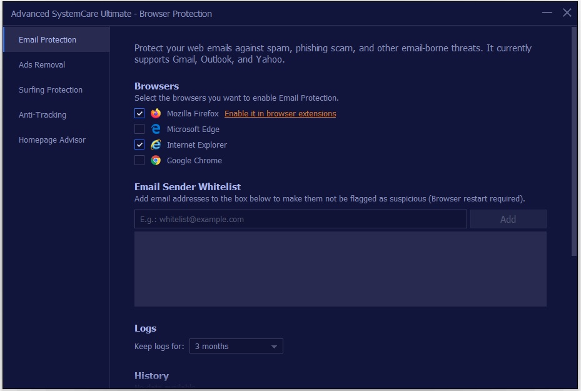Click the Microsoft Edge label text
Image resolution: width=581 pixels, height=391 pixels.
coord(193,129)
